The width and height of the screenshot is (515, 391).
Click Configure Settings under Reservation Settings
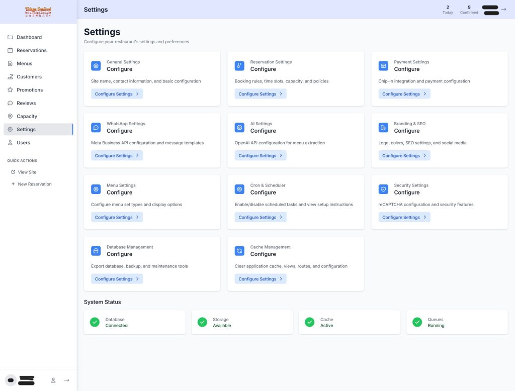[x=261, y=94]
